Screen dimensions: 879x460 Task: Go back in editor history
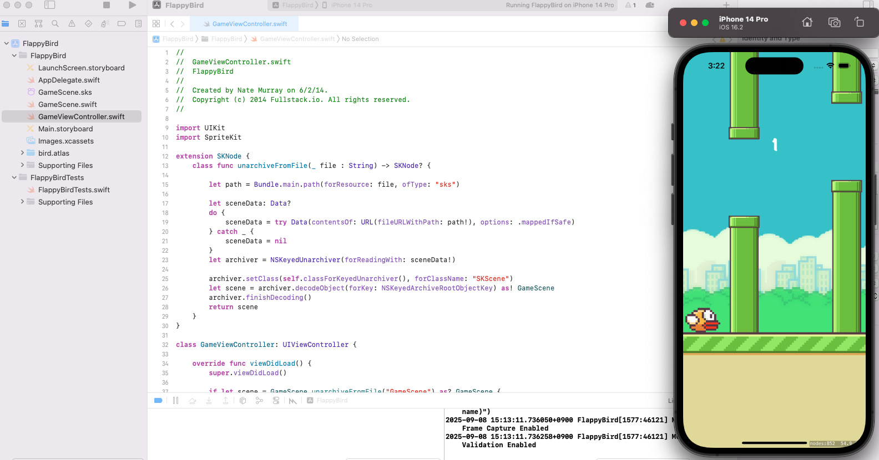(x=172, y=24)
